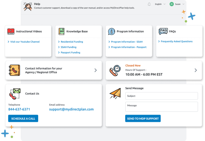
Task: Open Visit our Youtube Channel link
Action: [x=25, y=42]
